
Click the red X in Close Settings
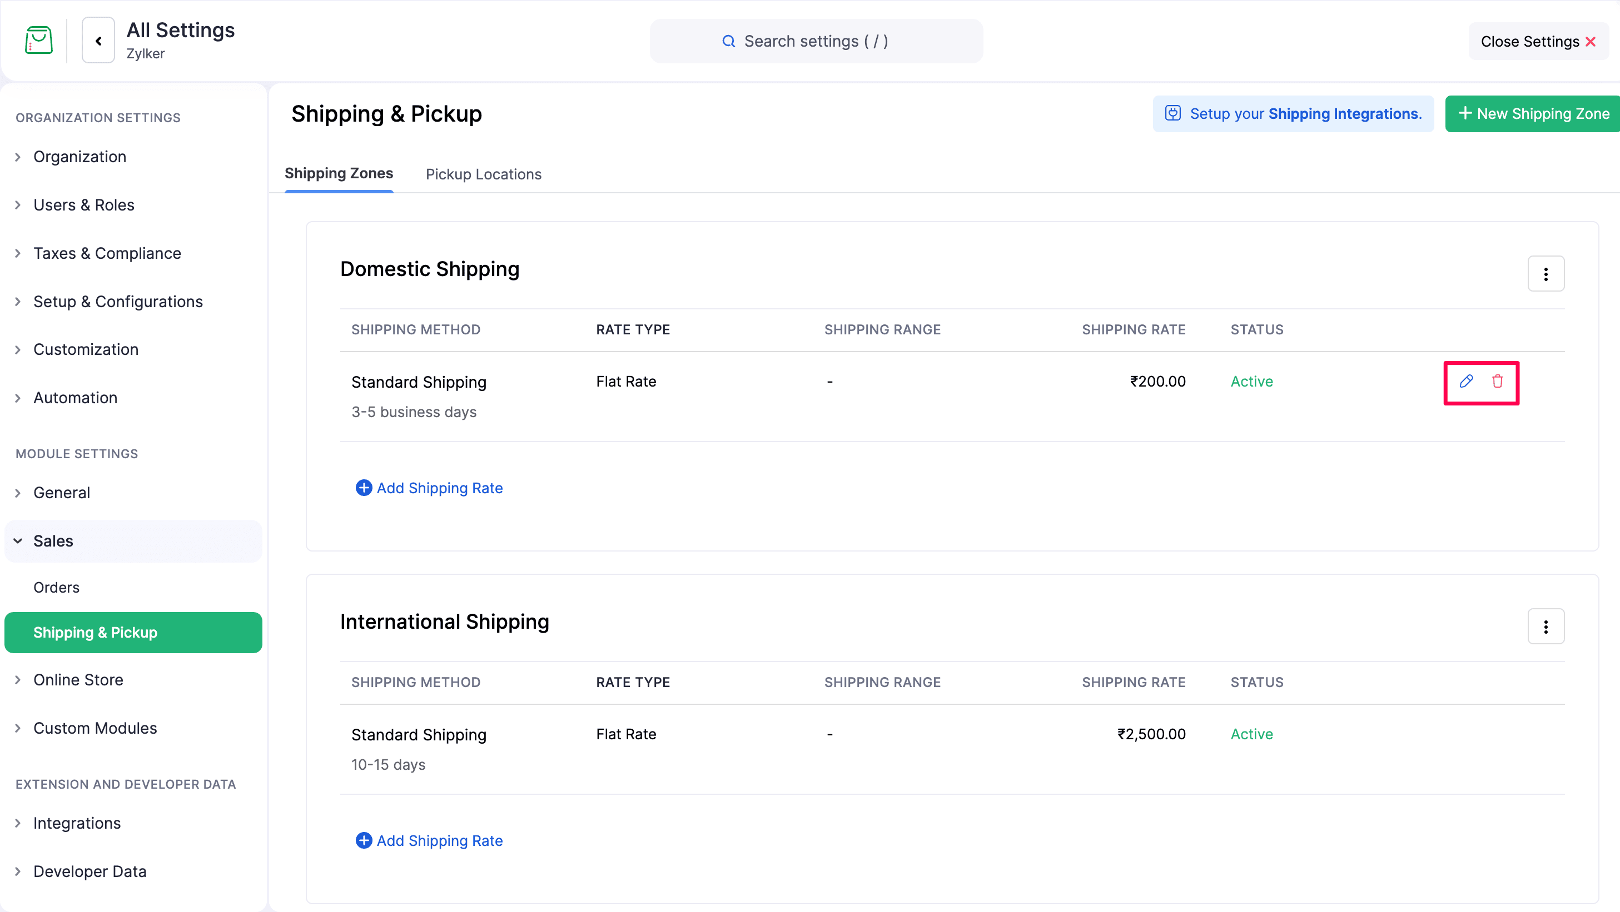1591,42
